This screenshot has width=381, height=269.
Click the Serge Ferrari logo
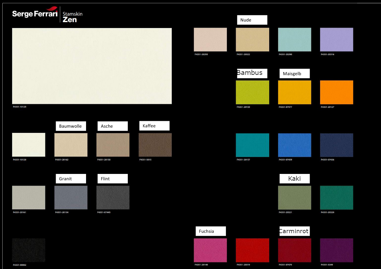pyautogui.click(x=35, y=13)
